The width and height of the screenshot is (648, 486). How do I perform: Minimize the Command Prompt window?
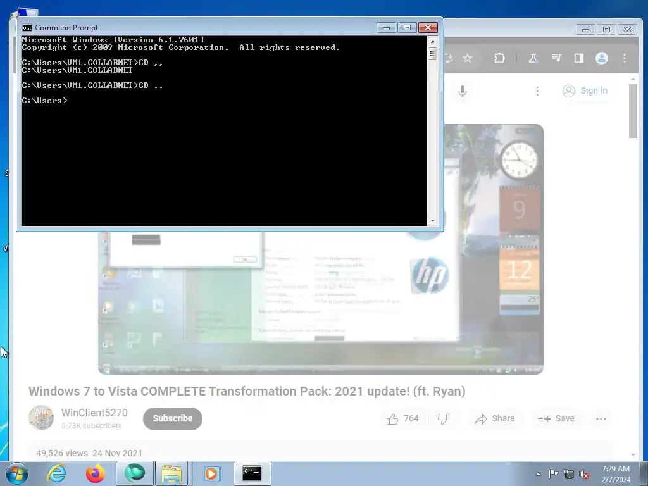point(387,28)
